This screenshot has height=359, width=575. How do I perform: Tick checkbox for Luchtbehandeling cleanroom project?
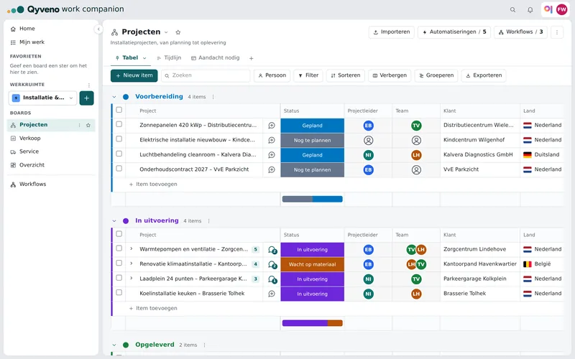point(119,154)
